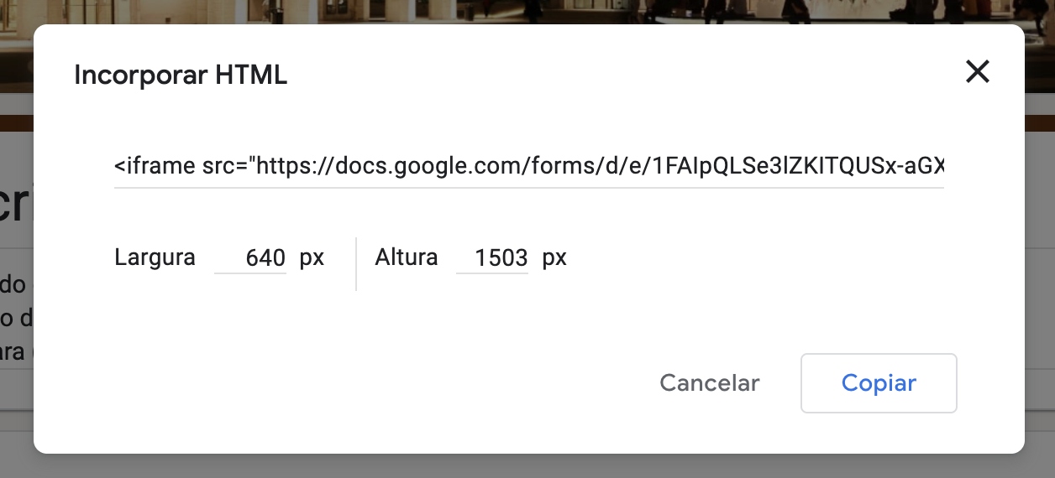Click the dimmed page area below the dialog
The height and width of the screenshot is (478, 1055).
click(527, 466)
